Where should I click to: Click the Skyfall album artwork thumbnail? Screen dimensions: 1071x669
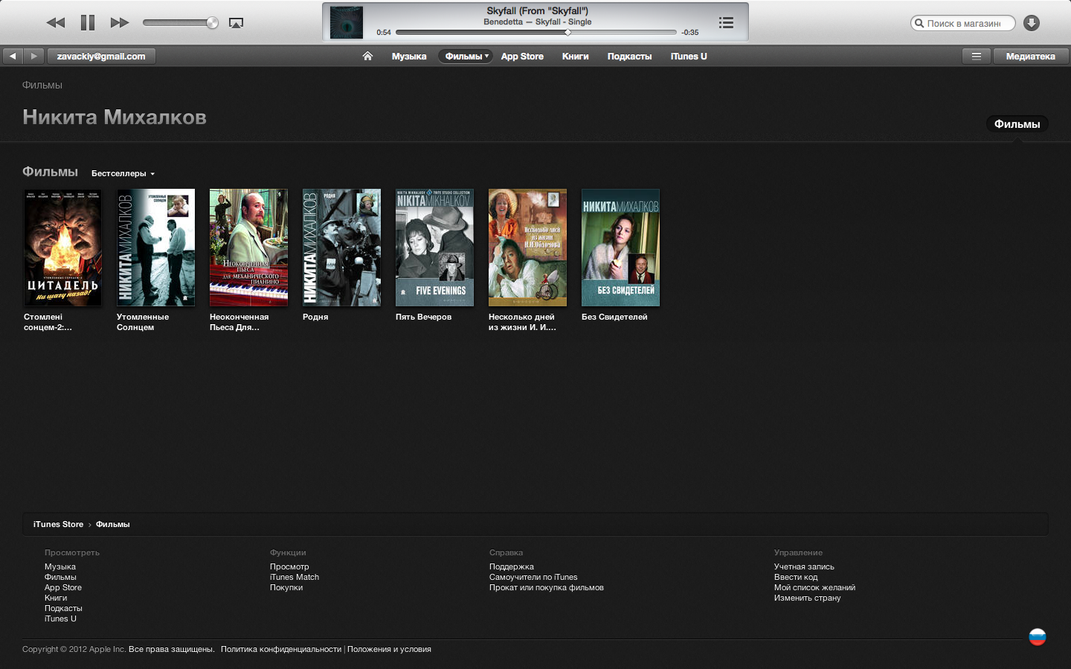tap(347, 22)
